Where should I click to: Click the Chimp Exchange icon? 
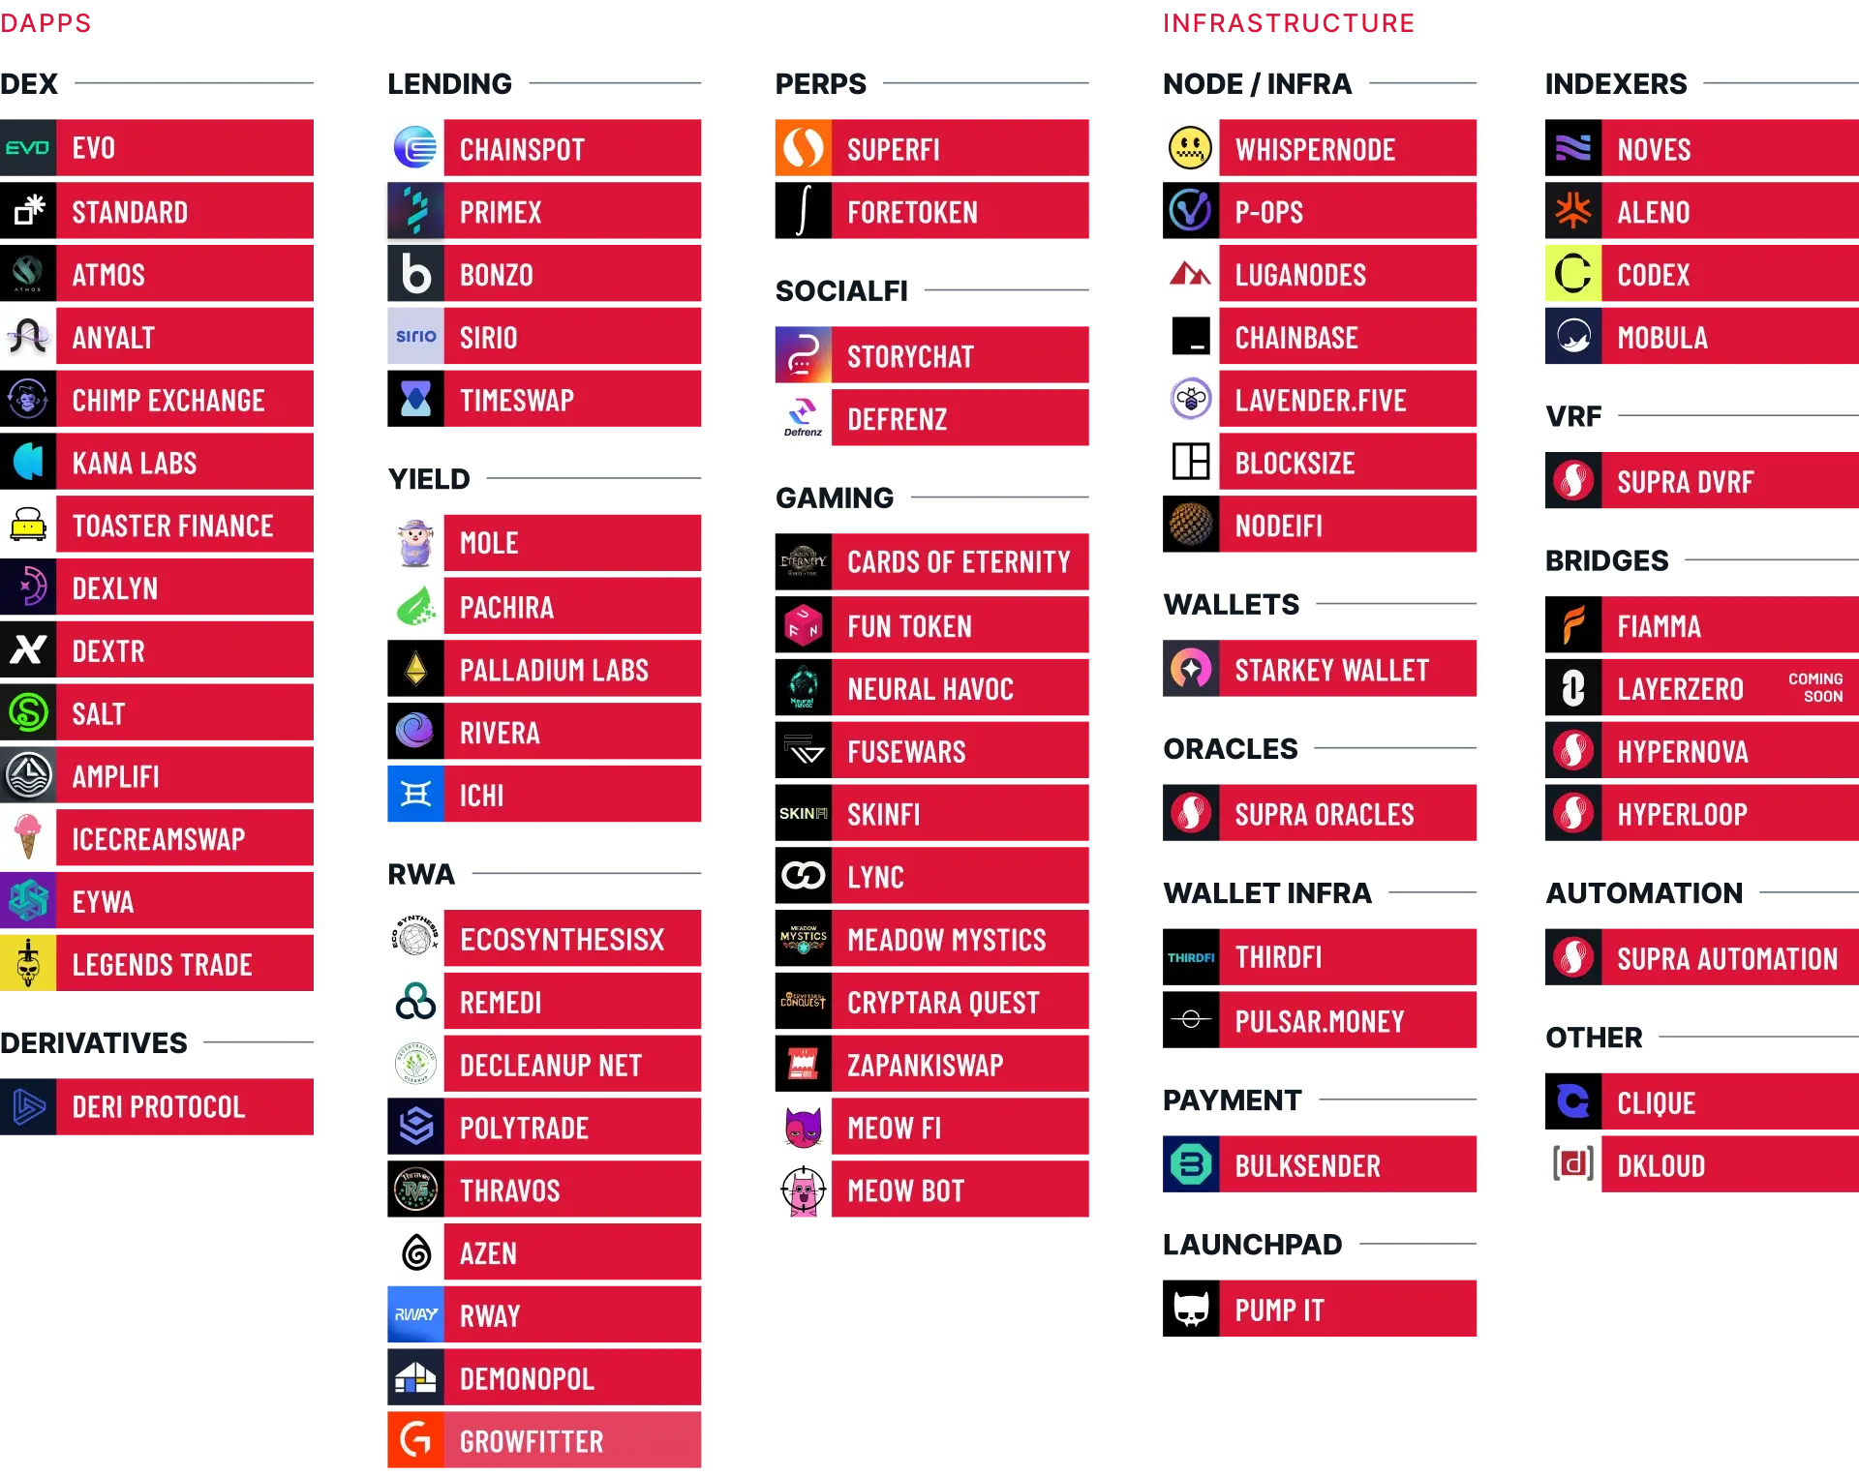[x=27, y=400]
